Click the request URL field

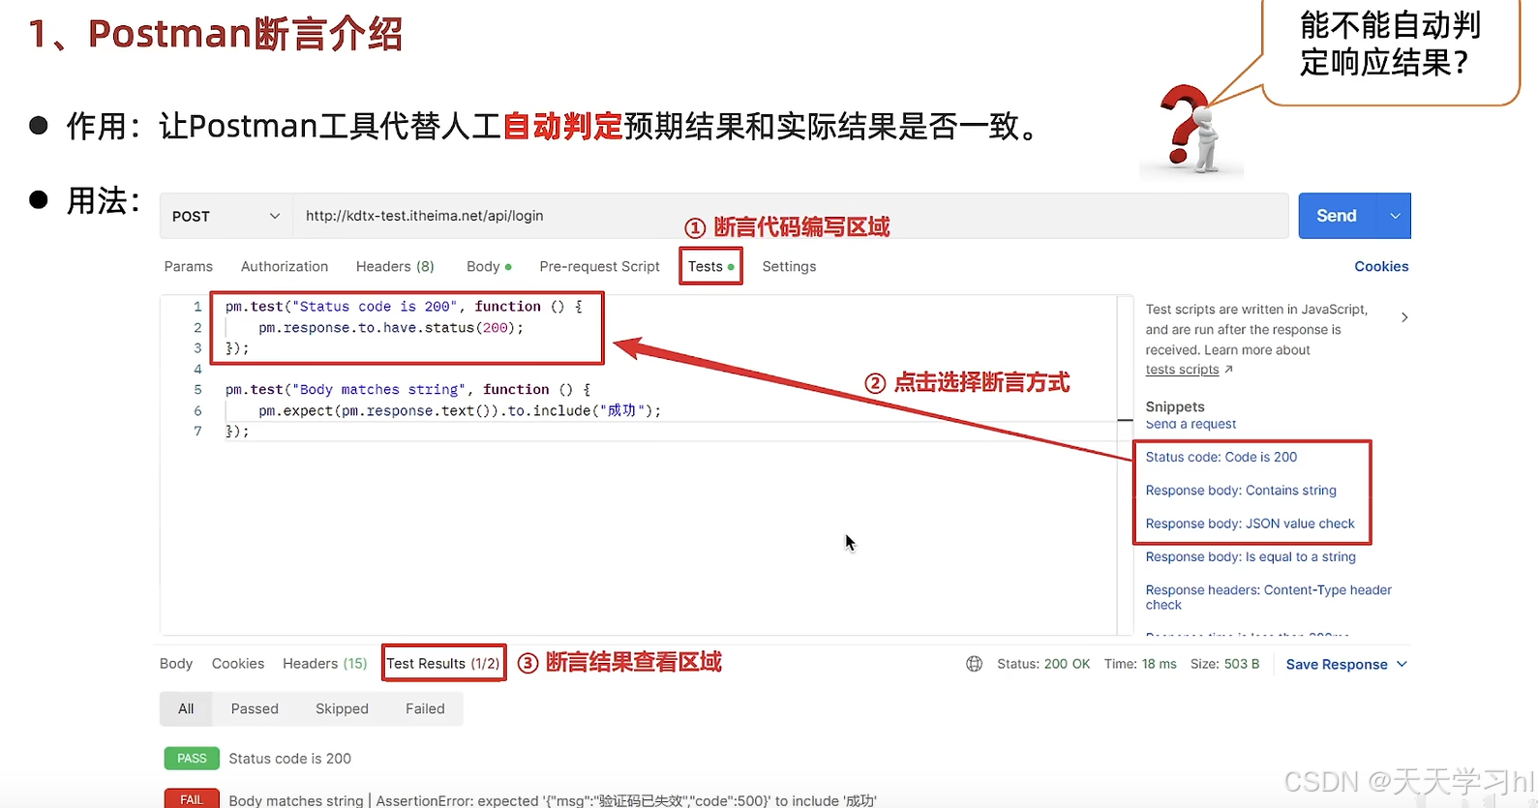(790, 216)
